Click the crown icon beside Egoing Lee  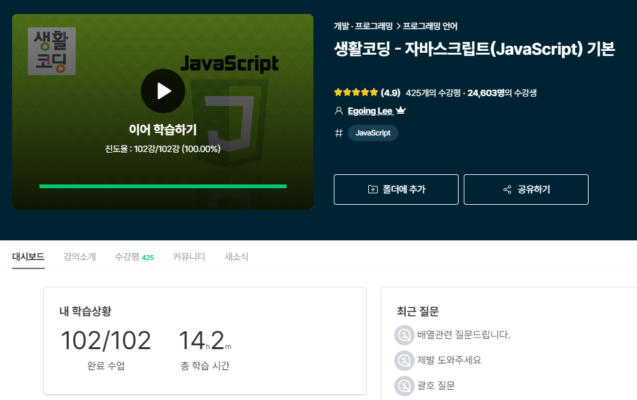click(x=401, y=110)
